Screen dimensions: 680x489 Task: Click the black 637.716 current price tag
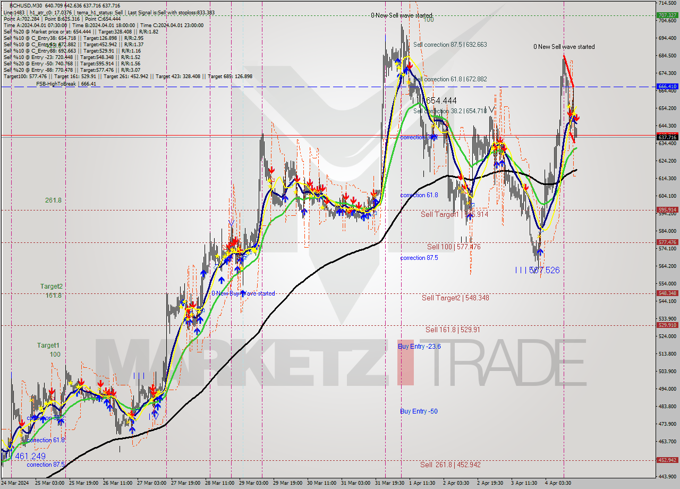(668, 137)
